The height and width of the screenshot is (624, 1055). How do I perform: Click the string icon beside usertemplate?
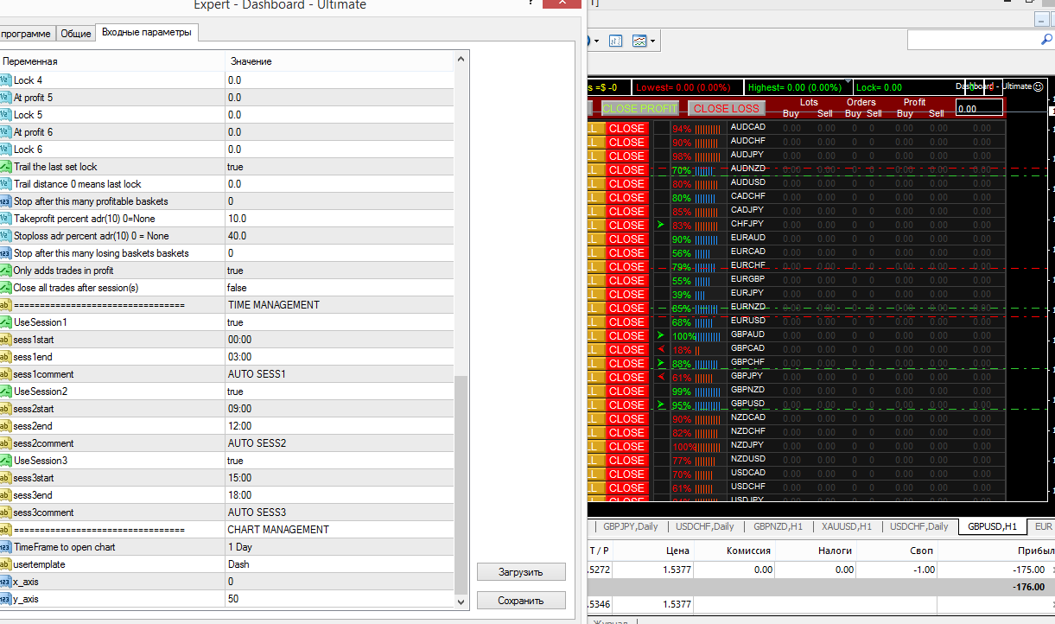[x=4, y=564]
